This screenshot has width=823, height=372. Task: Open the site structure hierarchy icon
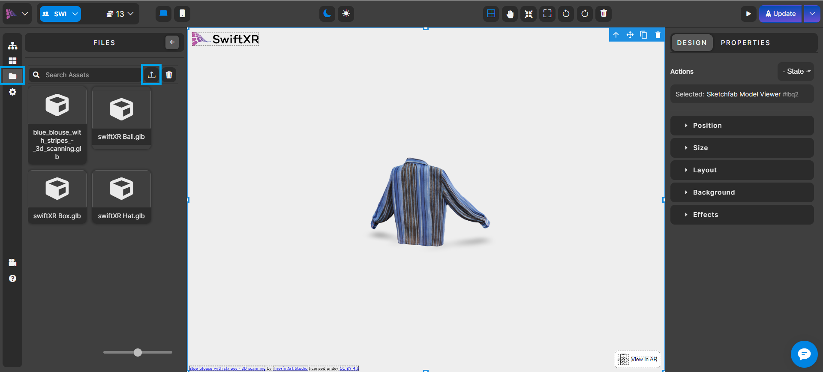12,45
